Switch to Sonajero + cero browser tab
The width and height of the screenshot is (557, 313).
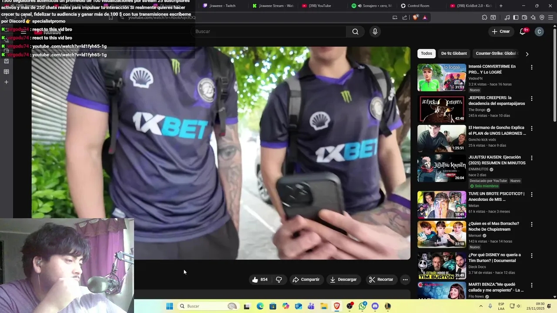(x=372, y=6)
